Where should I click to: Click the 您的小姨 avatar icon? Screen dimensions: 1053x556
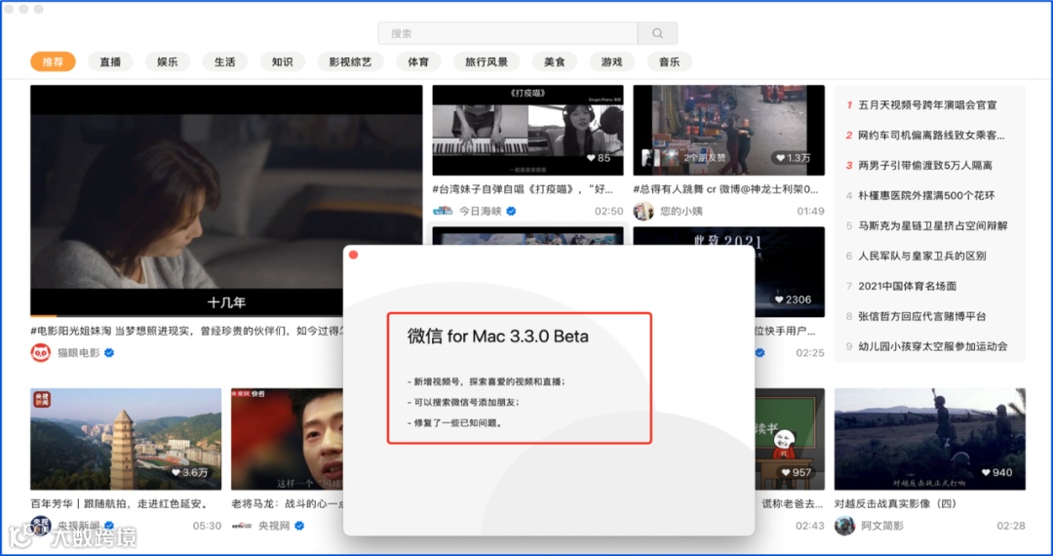(x=643, y=211)
